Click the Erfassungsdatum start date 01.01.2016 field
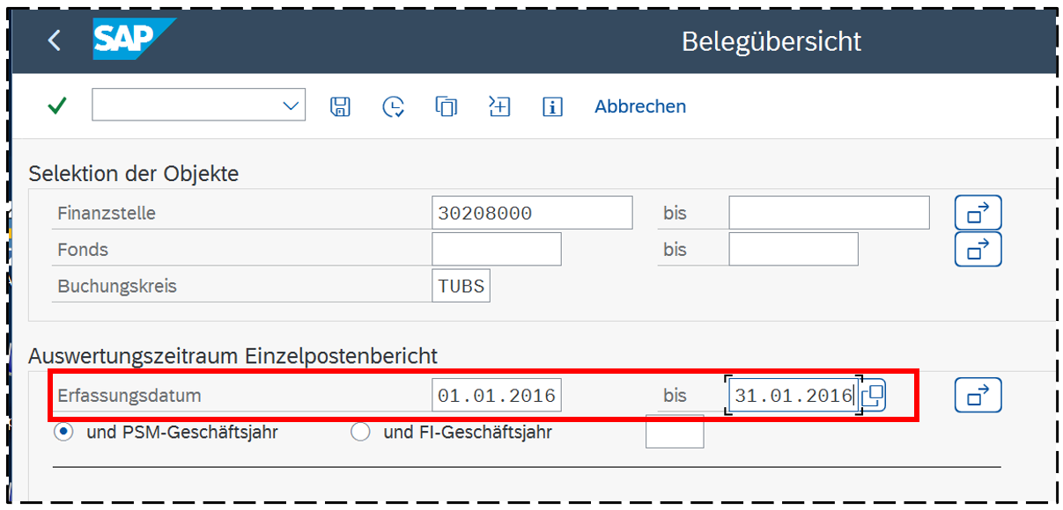 [x=497, y=396]
